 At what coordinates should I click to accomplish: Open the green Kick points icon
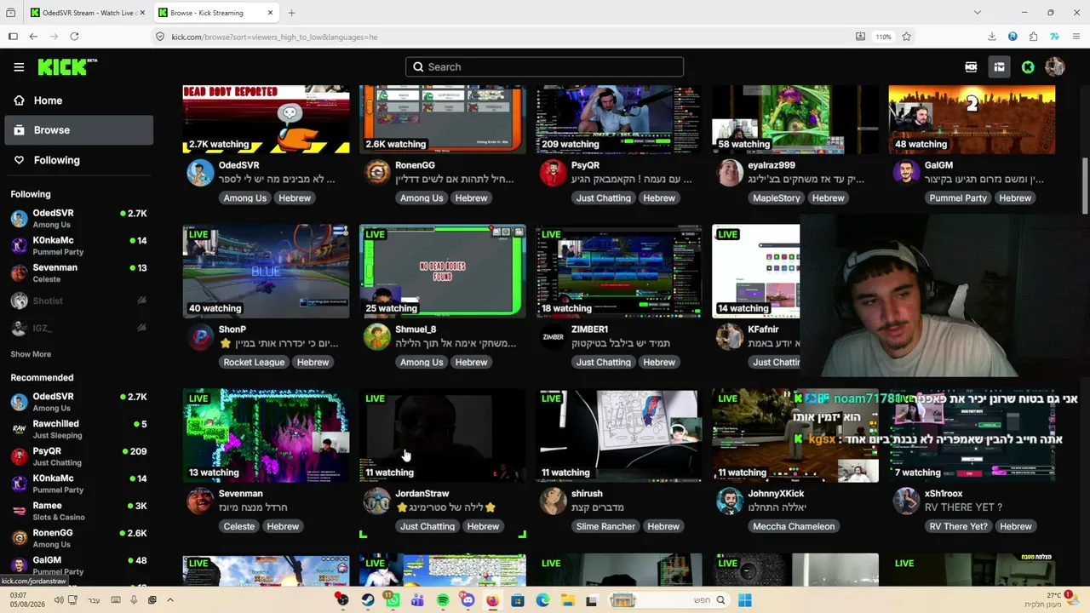1028,67
